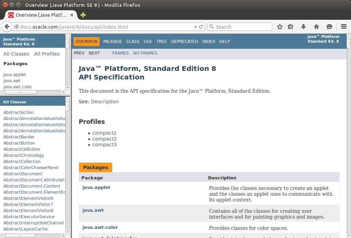Open the DEPRECATED navigation item
This screenshot has width=351, height=238.
[184, 41]
